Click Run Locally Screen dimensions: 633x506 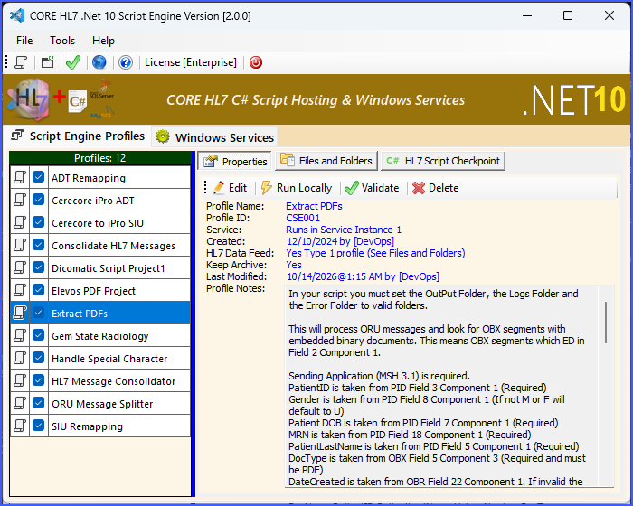pyautogui.click(x=297, y=188)
